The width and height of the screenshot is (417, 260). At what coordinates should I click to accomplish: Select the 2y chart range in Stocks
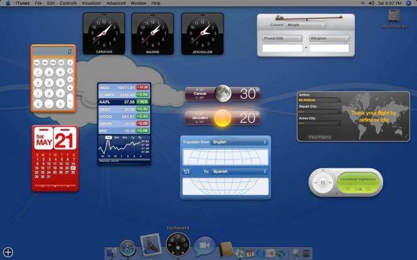(140, 138)
